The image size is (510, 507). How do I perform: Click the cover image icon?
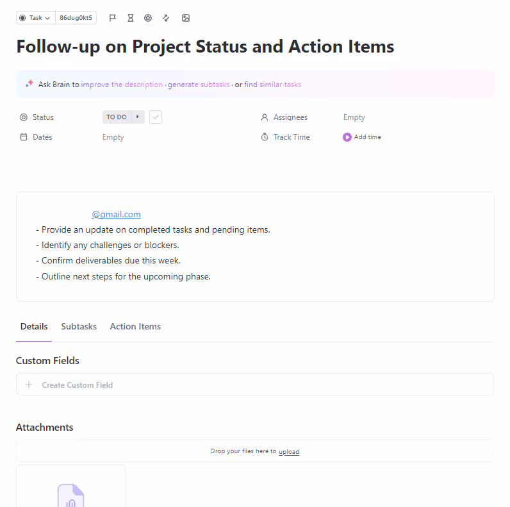click(186, 18)
